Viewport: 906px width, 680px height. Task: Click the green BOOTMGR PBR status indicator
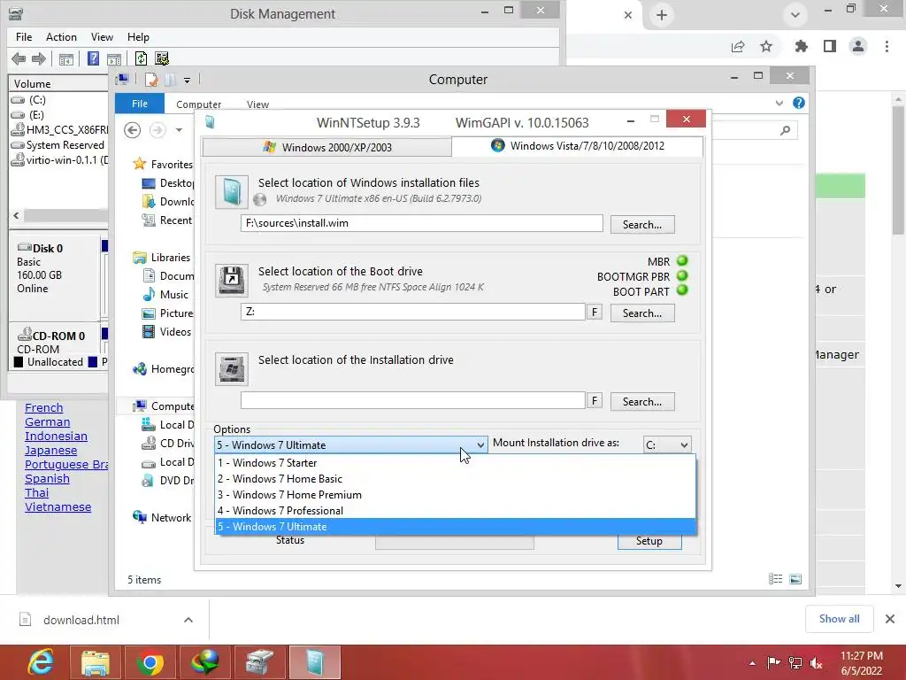tap(682, 276)
